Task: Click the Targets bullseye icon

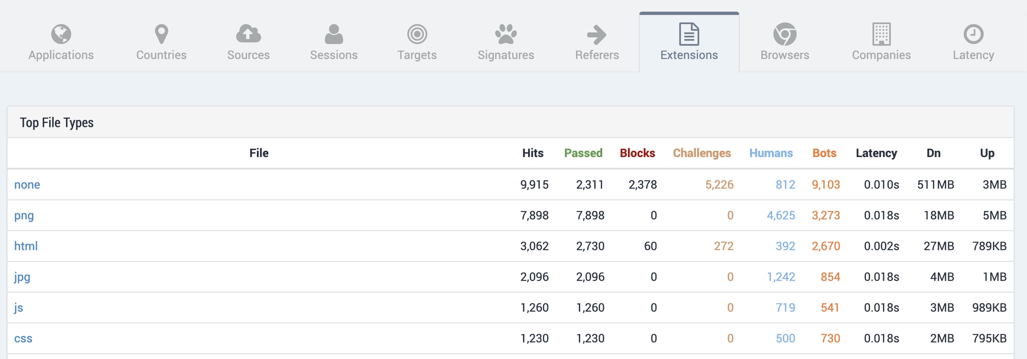Action: [417, 34]
